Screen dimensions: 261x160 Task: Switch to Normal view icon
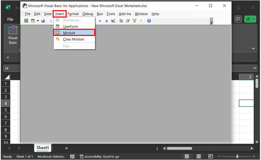coord(187,156)
